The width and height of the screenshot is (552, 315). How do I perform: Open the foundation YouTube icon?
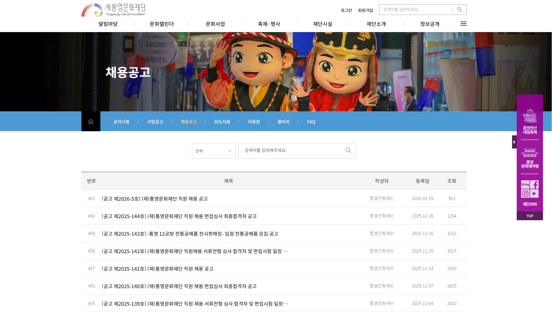tap(534, 194)
